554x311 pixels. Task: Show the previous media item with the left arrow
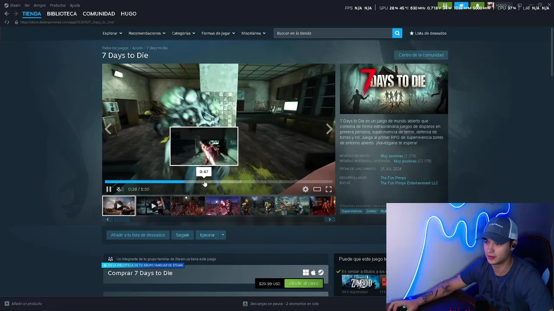coord(108,129)
